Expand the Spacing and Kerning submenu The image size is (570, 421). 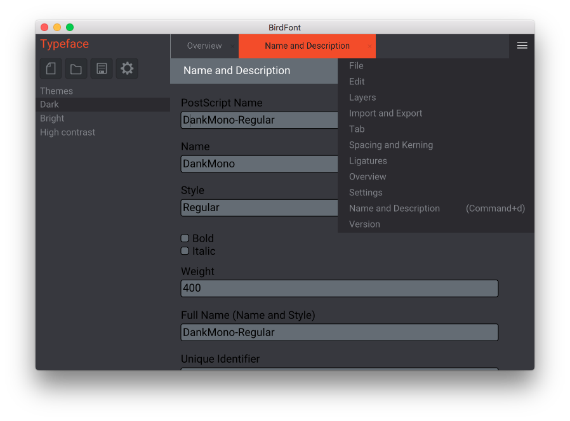tap(390, 145)
